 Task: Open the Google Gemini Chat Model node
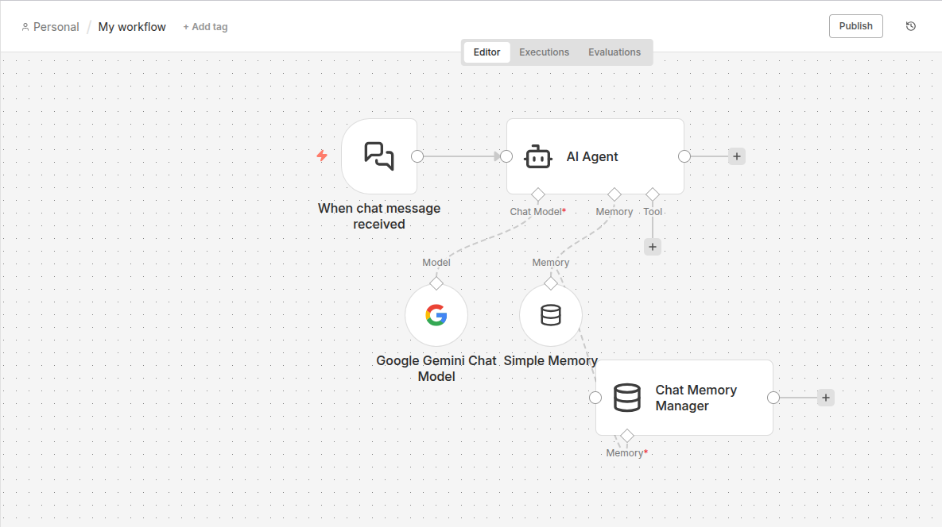pos(436,315)
